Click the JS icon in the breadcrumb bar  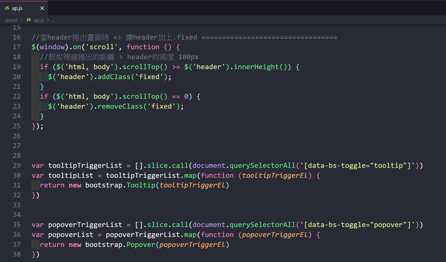coord(28,20)
